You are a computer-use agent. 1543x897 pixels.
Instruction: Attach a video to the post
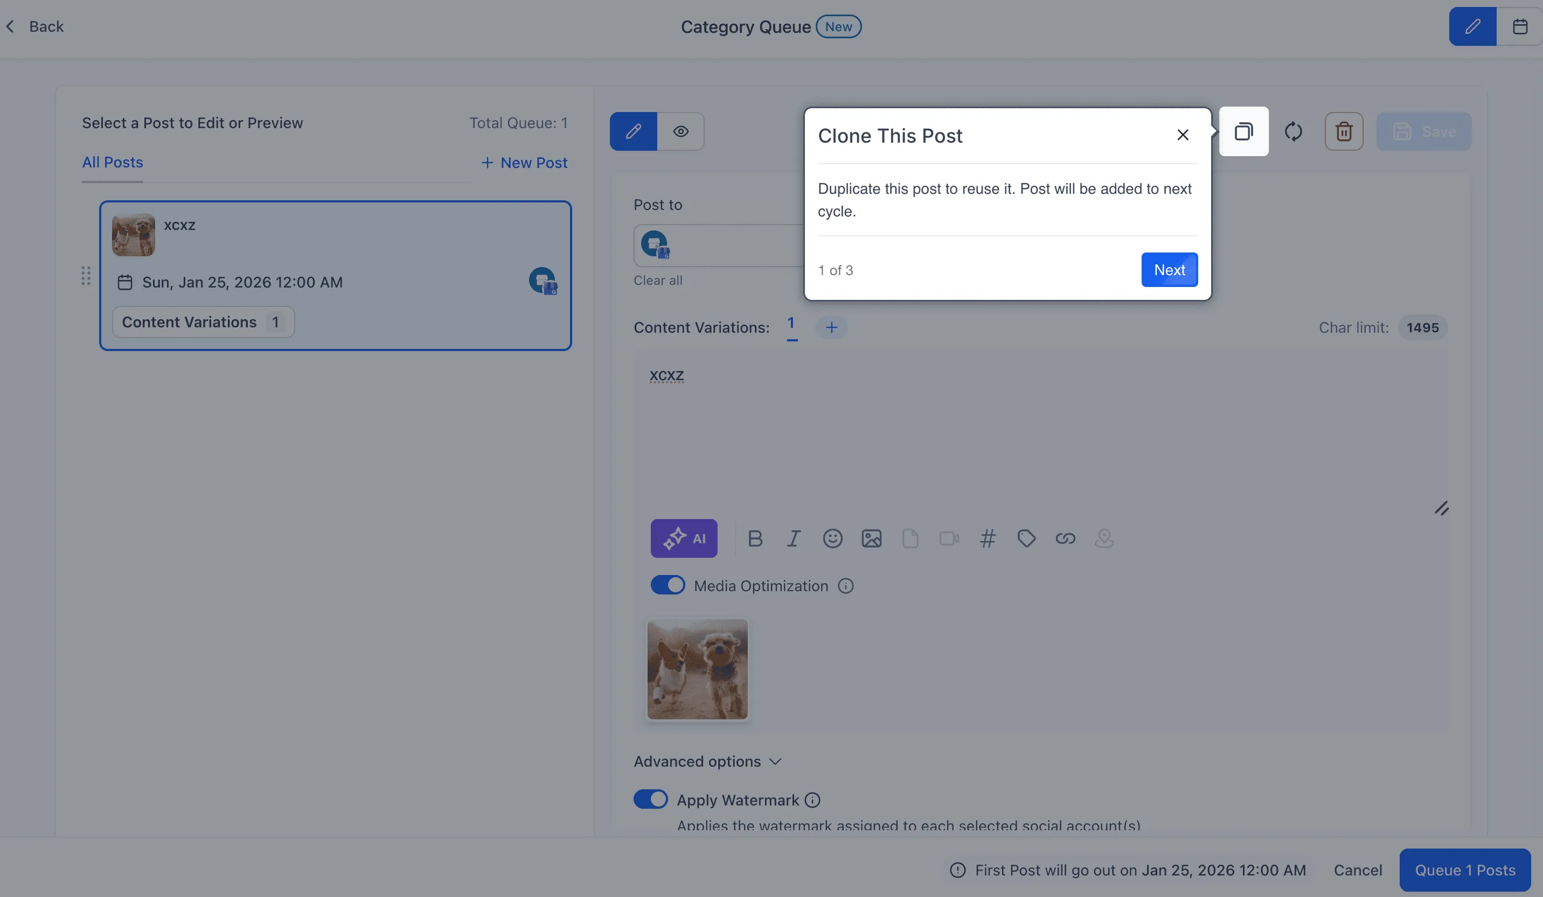click(x=949, y=538)
